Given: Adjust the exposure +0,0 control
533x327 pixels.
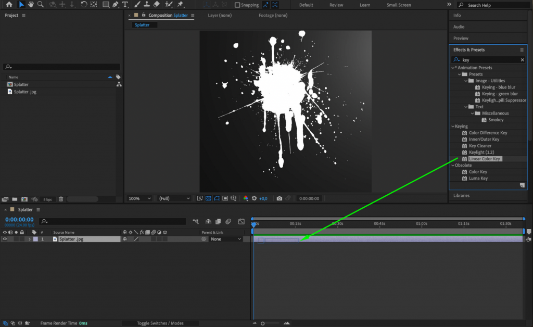Looking at the screenshot, I should pos(263,198).
